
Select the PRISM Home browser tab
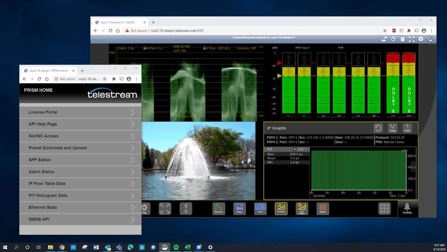click(x=49, y=70)
